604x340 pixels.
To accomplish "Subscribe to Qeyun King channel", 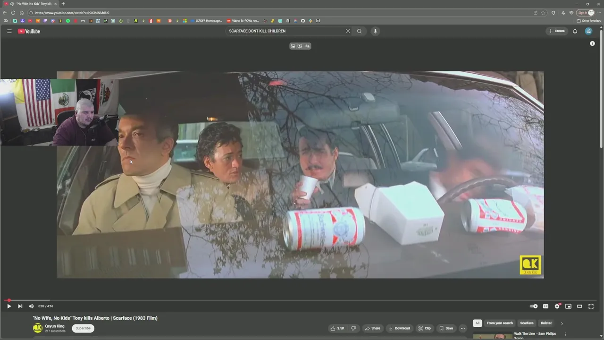I will point(83,328).
